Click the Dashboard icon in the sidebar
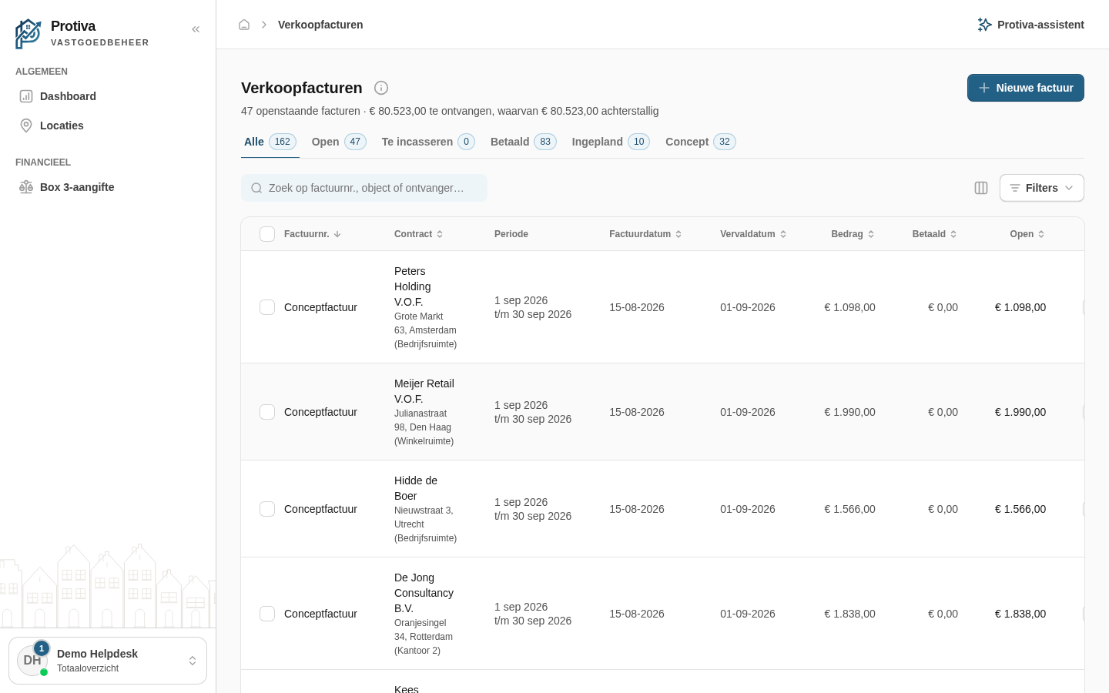Screen dimensions: 1109x693 pos(26,96)
